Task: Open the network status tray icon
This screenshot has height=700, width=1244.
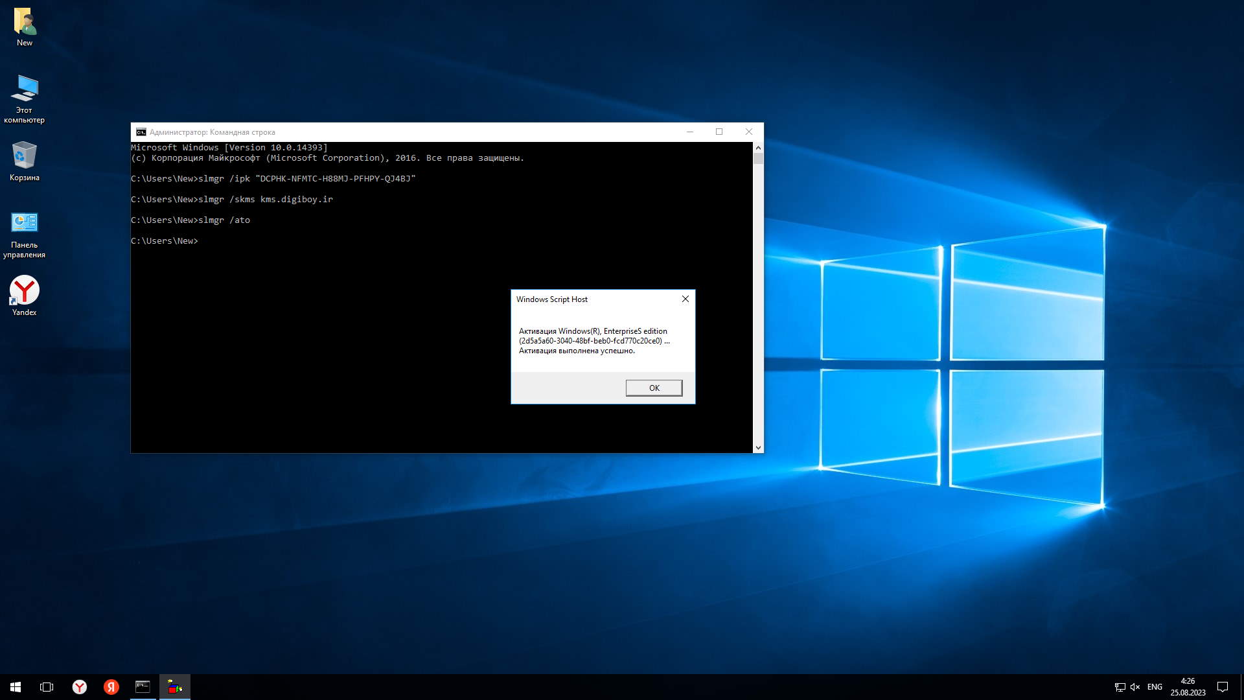Action: [1120, 687]
